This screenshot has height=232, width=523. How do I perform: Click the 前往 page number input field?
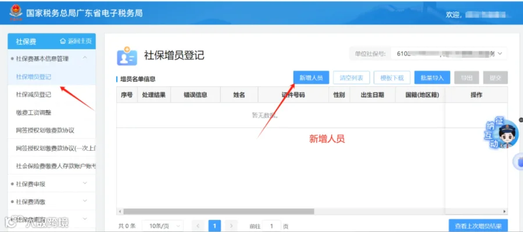pyautogui.click(x=271, y=226)
